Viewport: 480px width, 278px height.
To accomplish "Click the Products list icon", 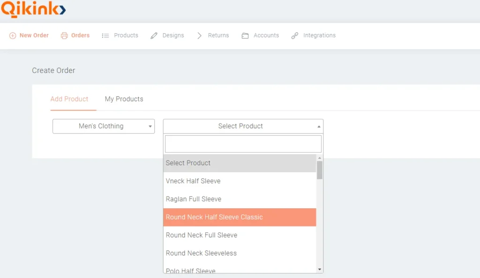I will (105, 35).
